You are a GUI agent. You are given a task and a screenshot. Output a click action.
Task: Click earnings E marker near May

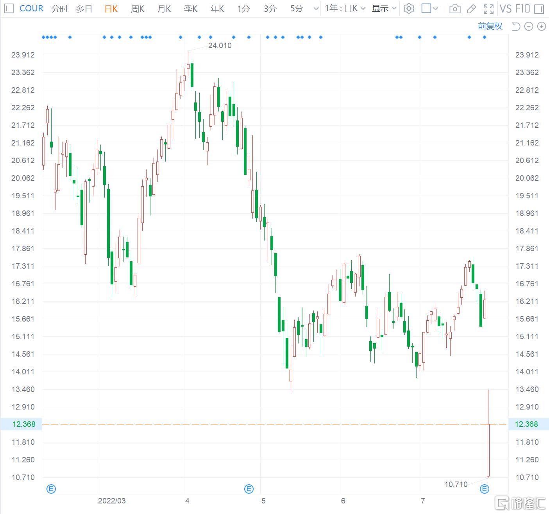click(249, 489)
